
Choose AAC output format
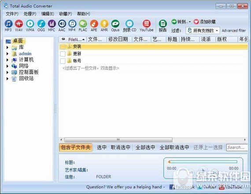(62, 25)
